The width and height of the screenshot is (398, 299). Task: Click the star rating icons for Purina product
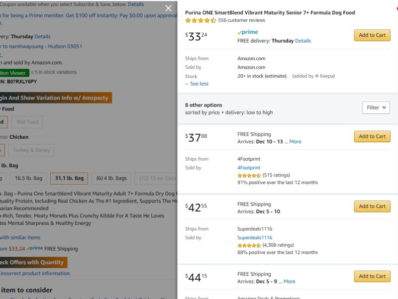coord(200,20)
